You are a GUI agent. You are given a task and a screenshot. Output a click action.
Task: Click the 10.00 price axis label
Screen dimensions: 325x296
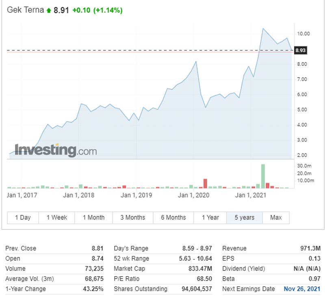pyautogui.click(x=303, y=34)
